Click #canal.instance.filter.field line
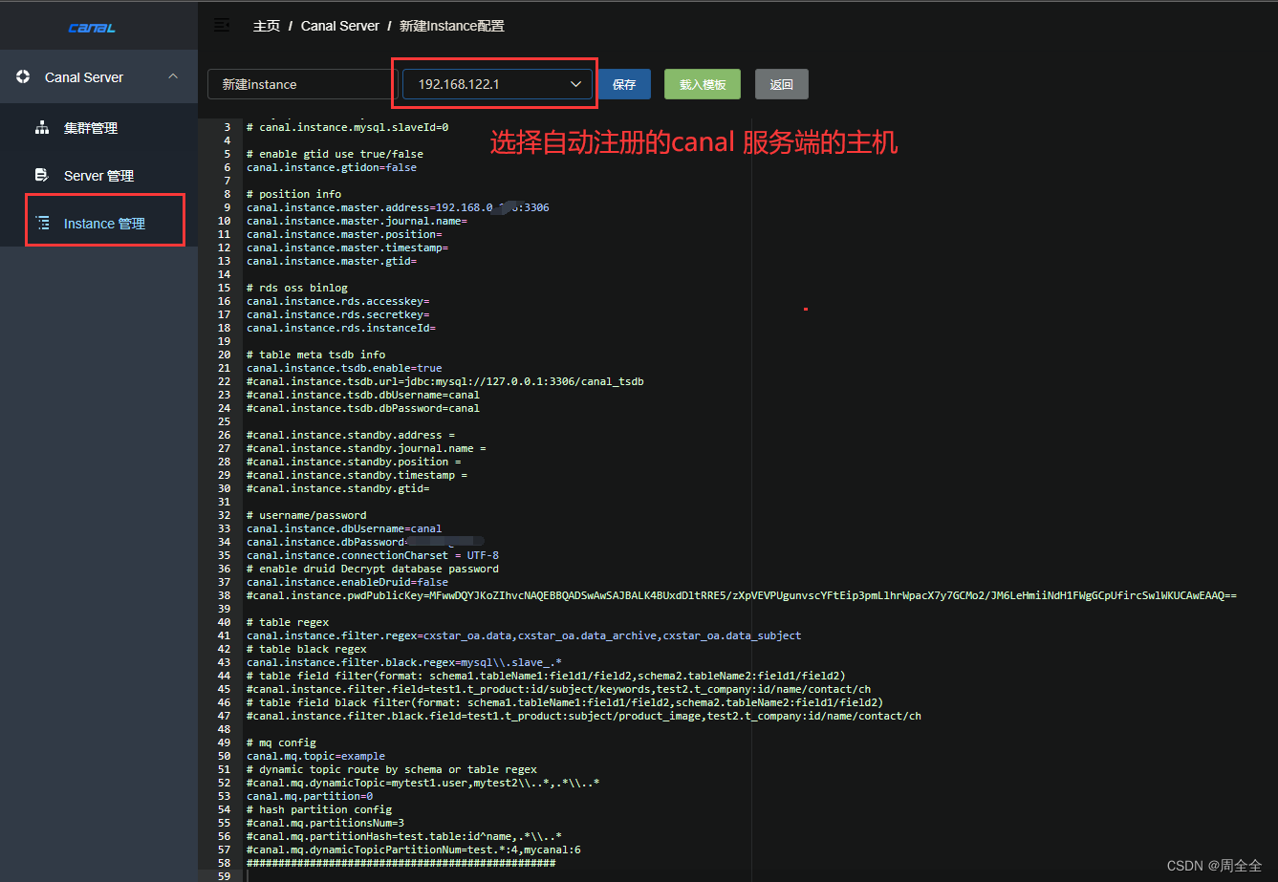This screenshot has height=882, width=1278. pos(558,689)
